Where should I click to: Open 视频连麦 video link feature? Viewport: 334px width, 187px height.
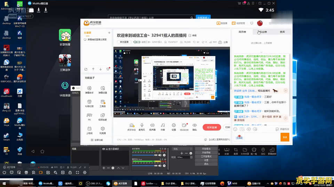click(x=103, y=117)
